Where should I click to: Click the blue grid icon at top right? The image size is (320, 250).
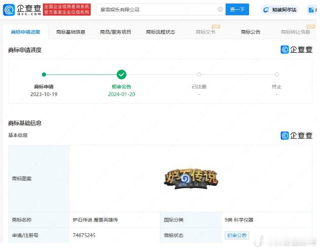[311, 10]
